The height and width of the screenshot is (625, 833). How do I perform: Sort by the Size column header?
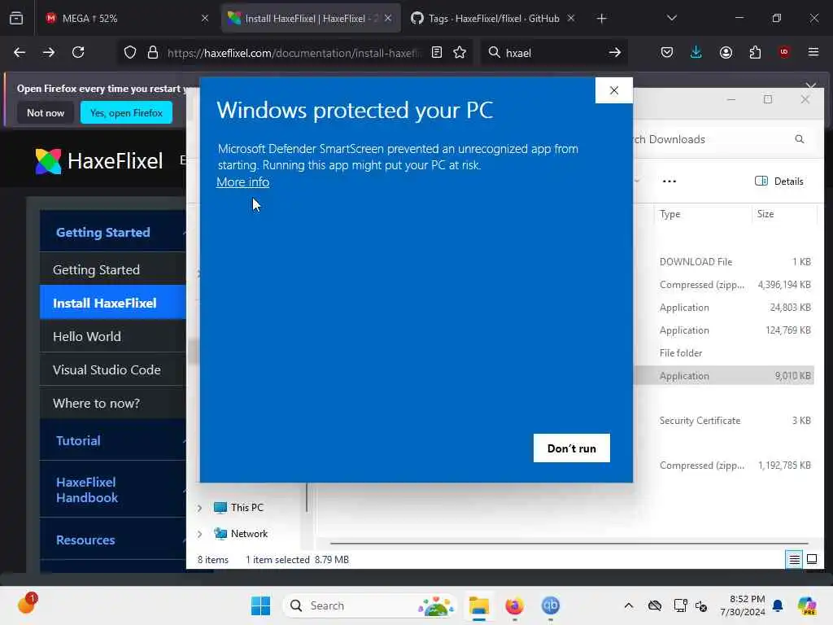coord(784,214)
